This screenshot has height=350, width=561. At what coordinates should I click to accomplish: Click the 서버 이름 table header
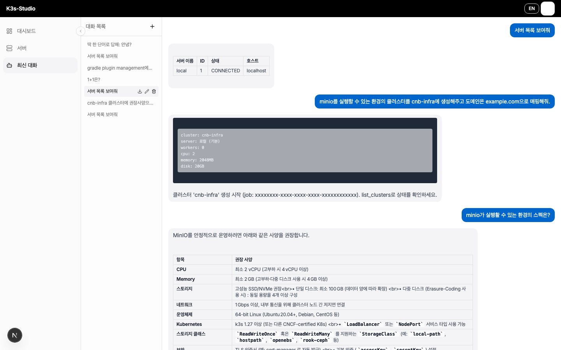click(185, 61)
